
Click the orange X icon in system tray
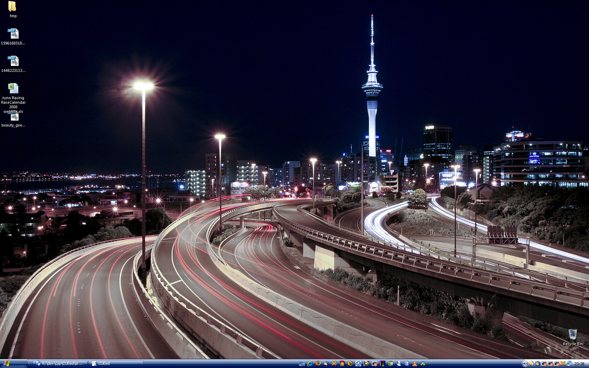(563, 363)
